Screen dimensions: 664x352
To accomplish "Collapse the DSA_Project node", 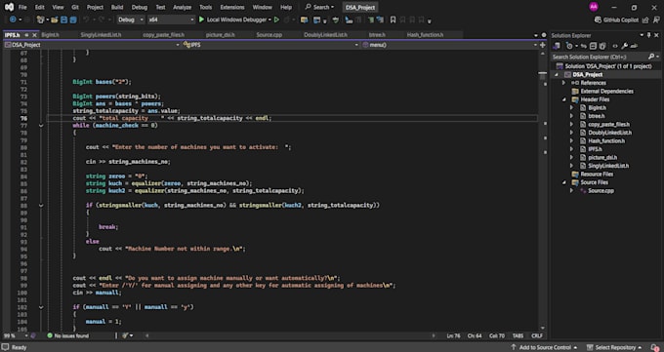I will point(557,74).
